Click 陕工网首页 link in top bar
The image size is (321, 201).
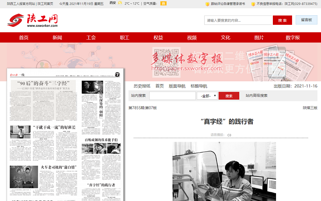click(45, 4)
